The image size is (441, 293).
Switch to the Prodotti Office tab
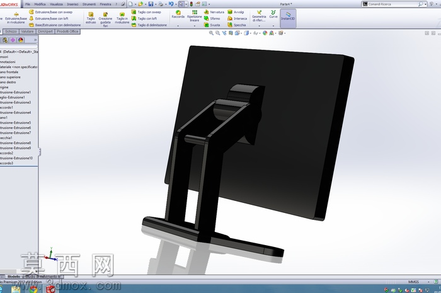(x=67, y=32)
